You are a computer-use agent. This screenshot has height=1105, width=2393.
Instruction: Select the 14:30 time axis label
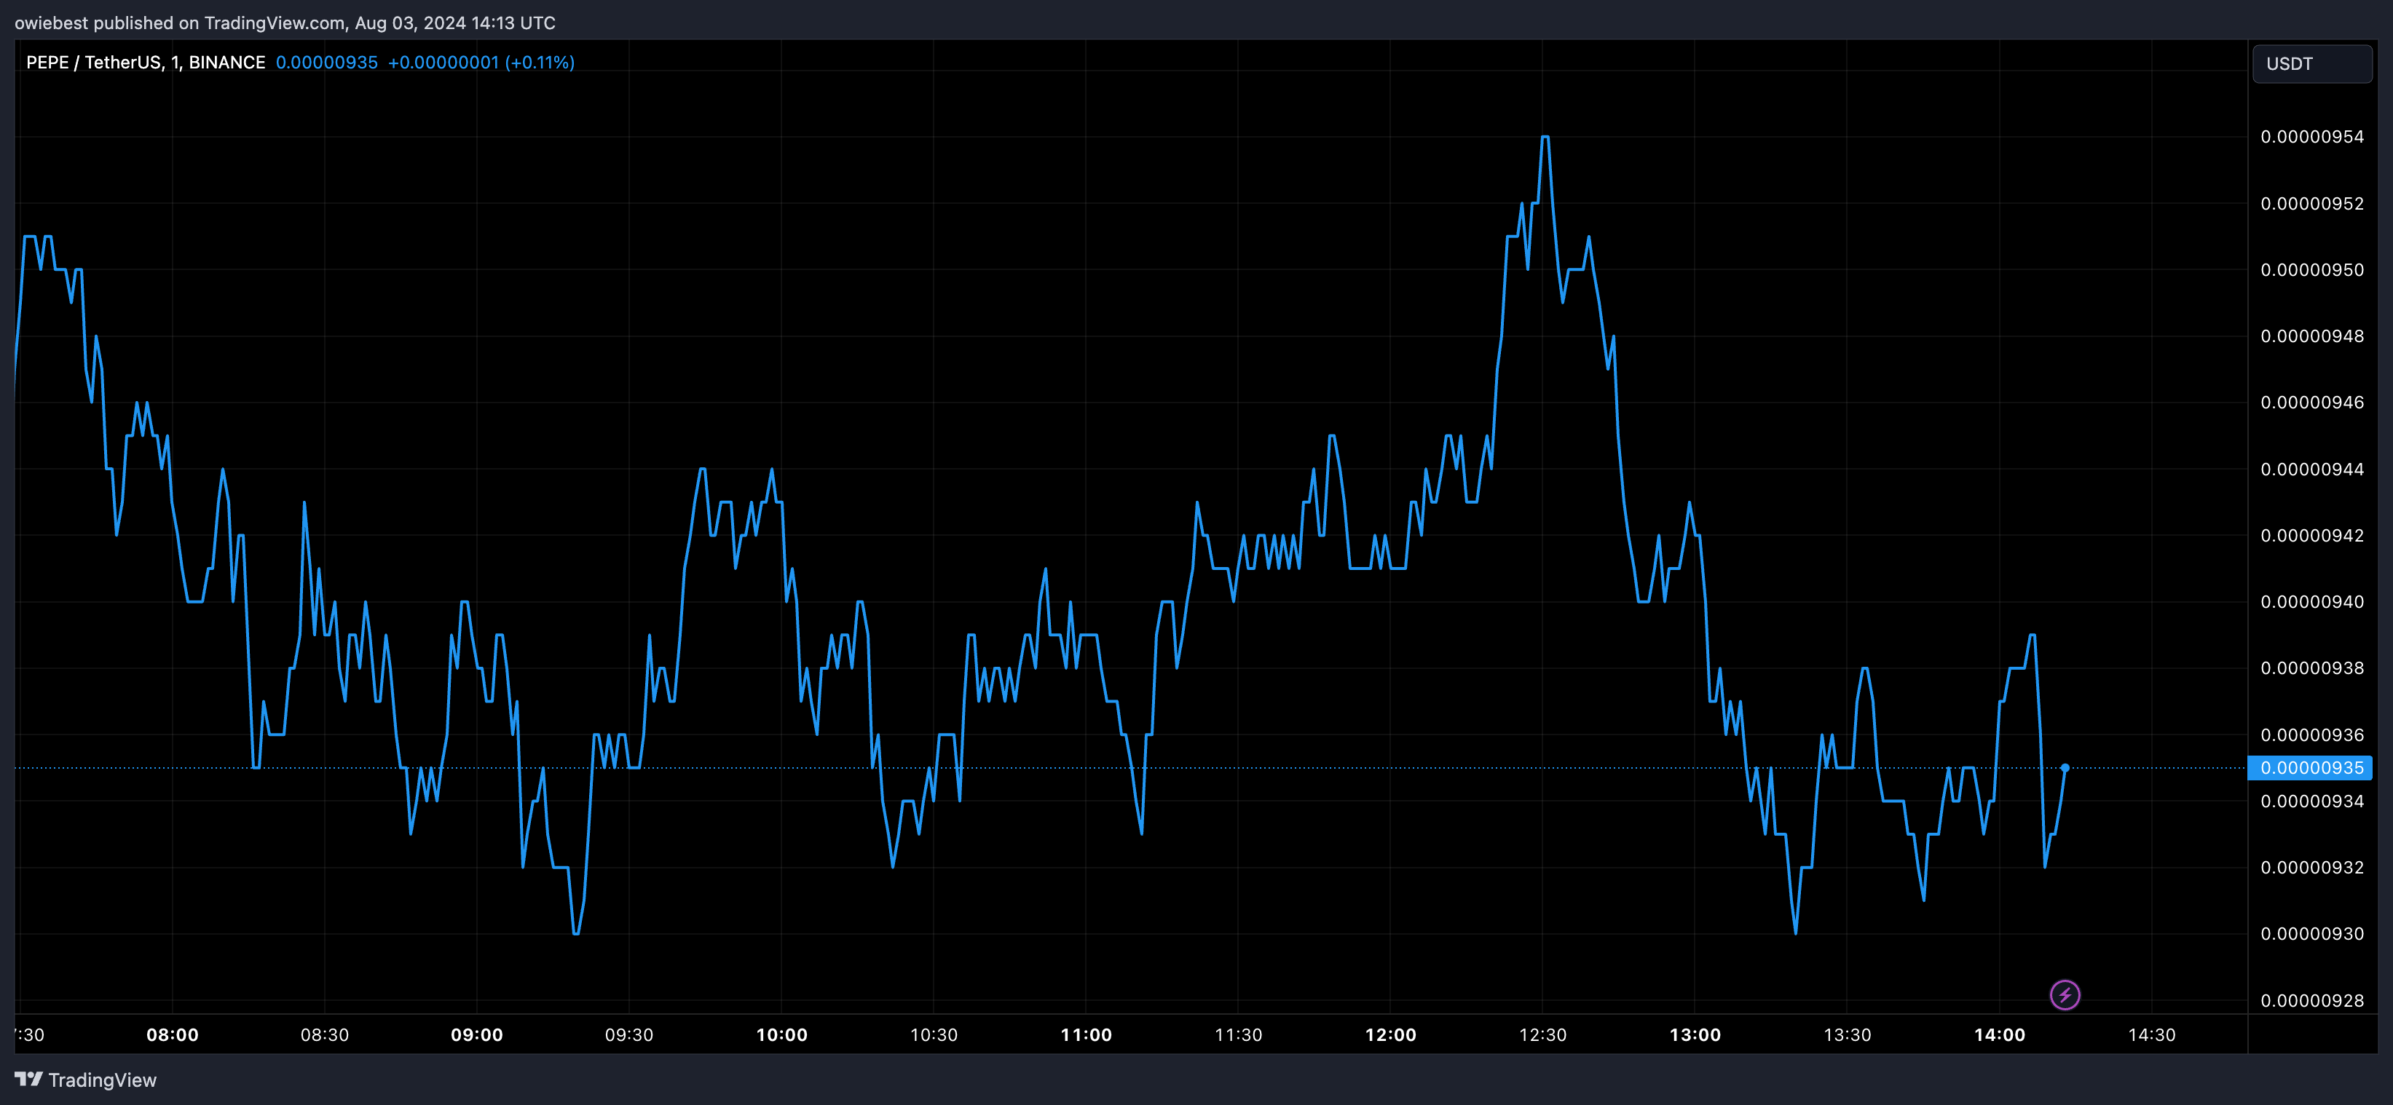point(2150,1034)
